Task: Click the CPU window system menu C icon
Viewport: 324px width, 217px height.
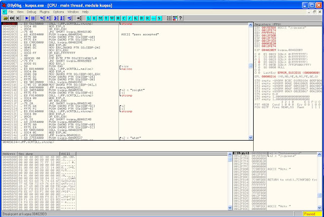Action: click(x=5, y=12)
